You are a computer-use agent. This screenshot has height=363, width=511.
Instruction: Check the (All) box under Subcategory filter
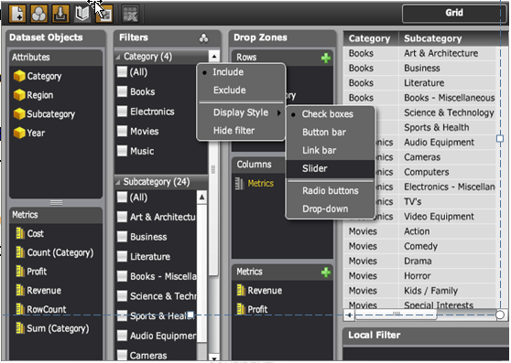[122, 198]
